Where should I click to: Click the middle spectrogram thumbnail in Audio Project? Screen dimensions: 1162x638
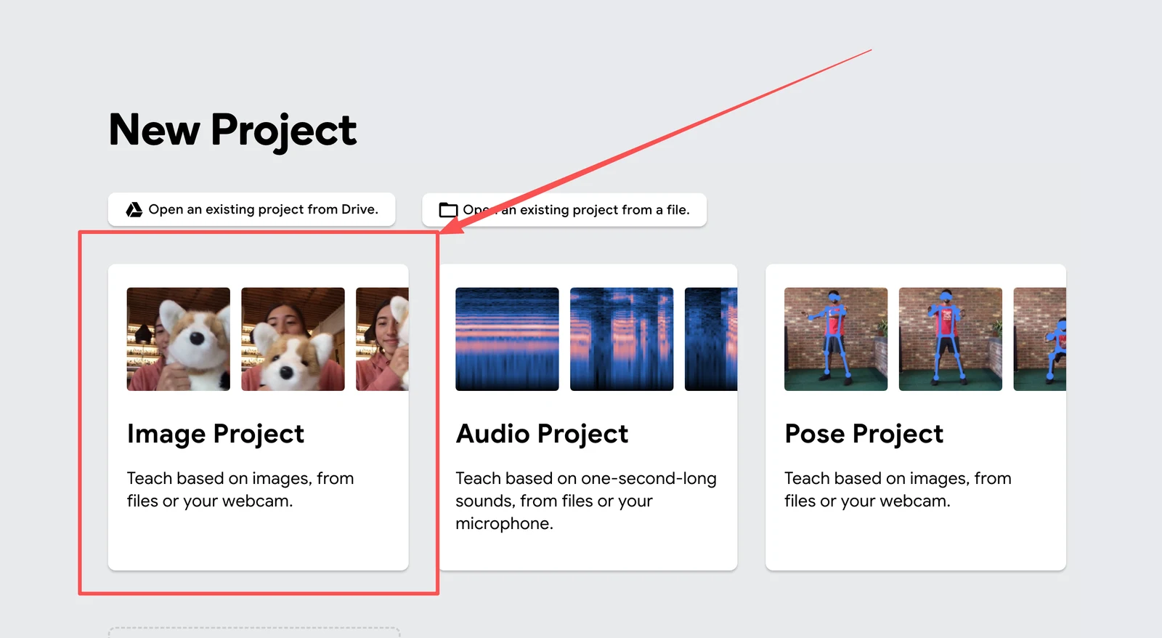[622, 339]
